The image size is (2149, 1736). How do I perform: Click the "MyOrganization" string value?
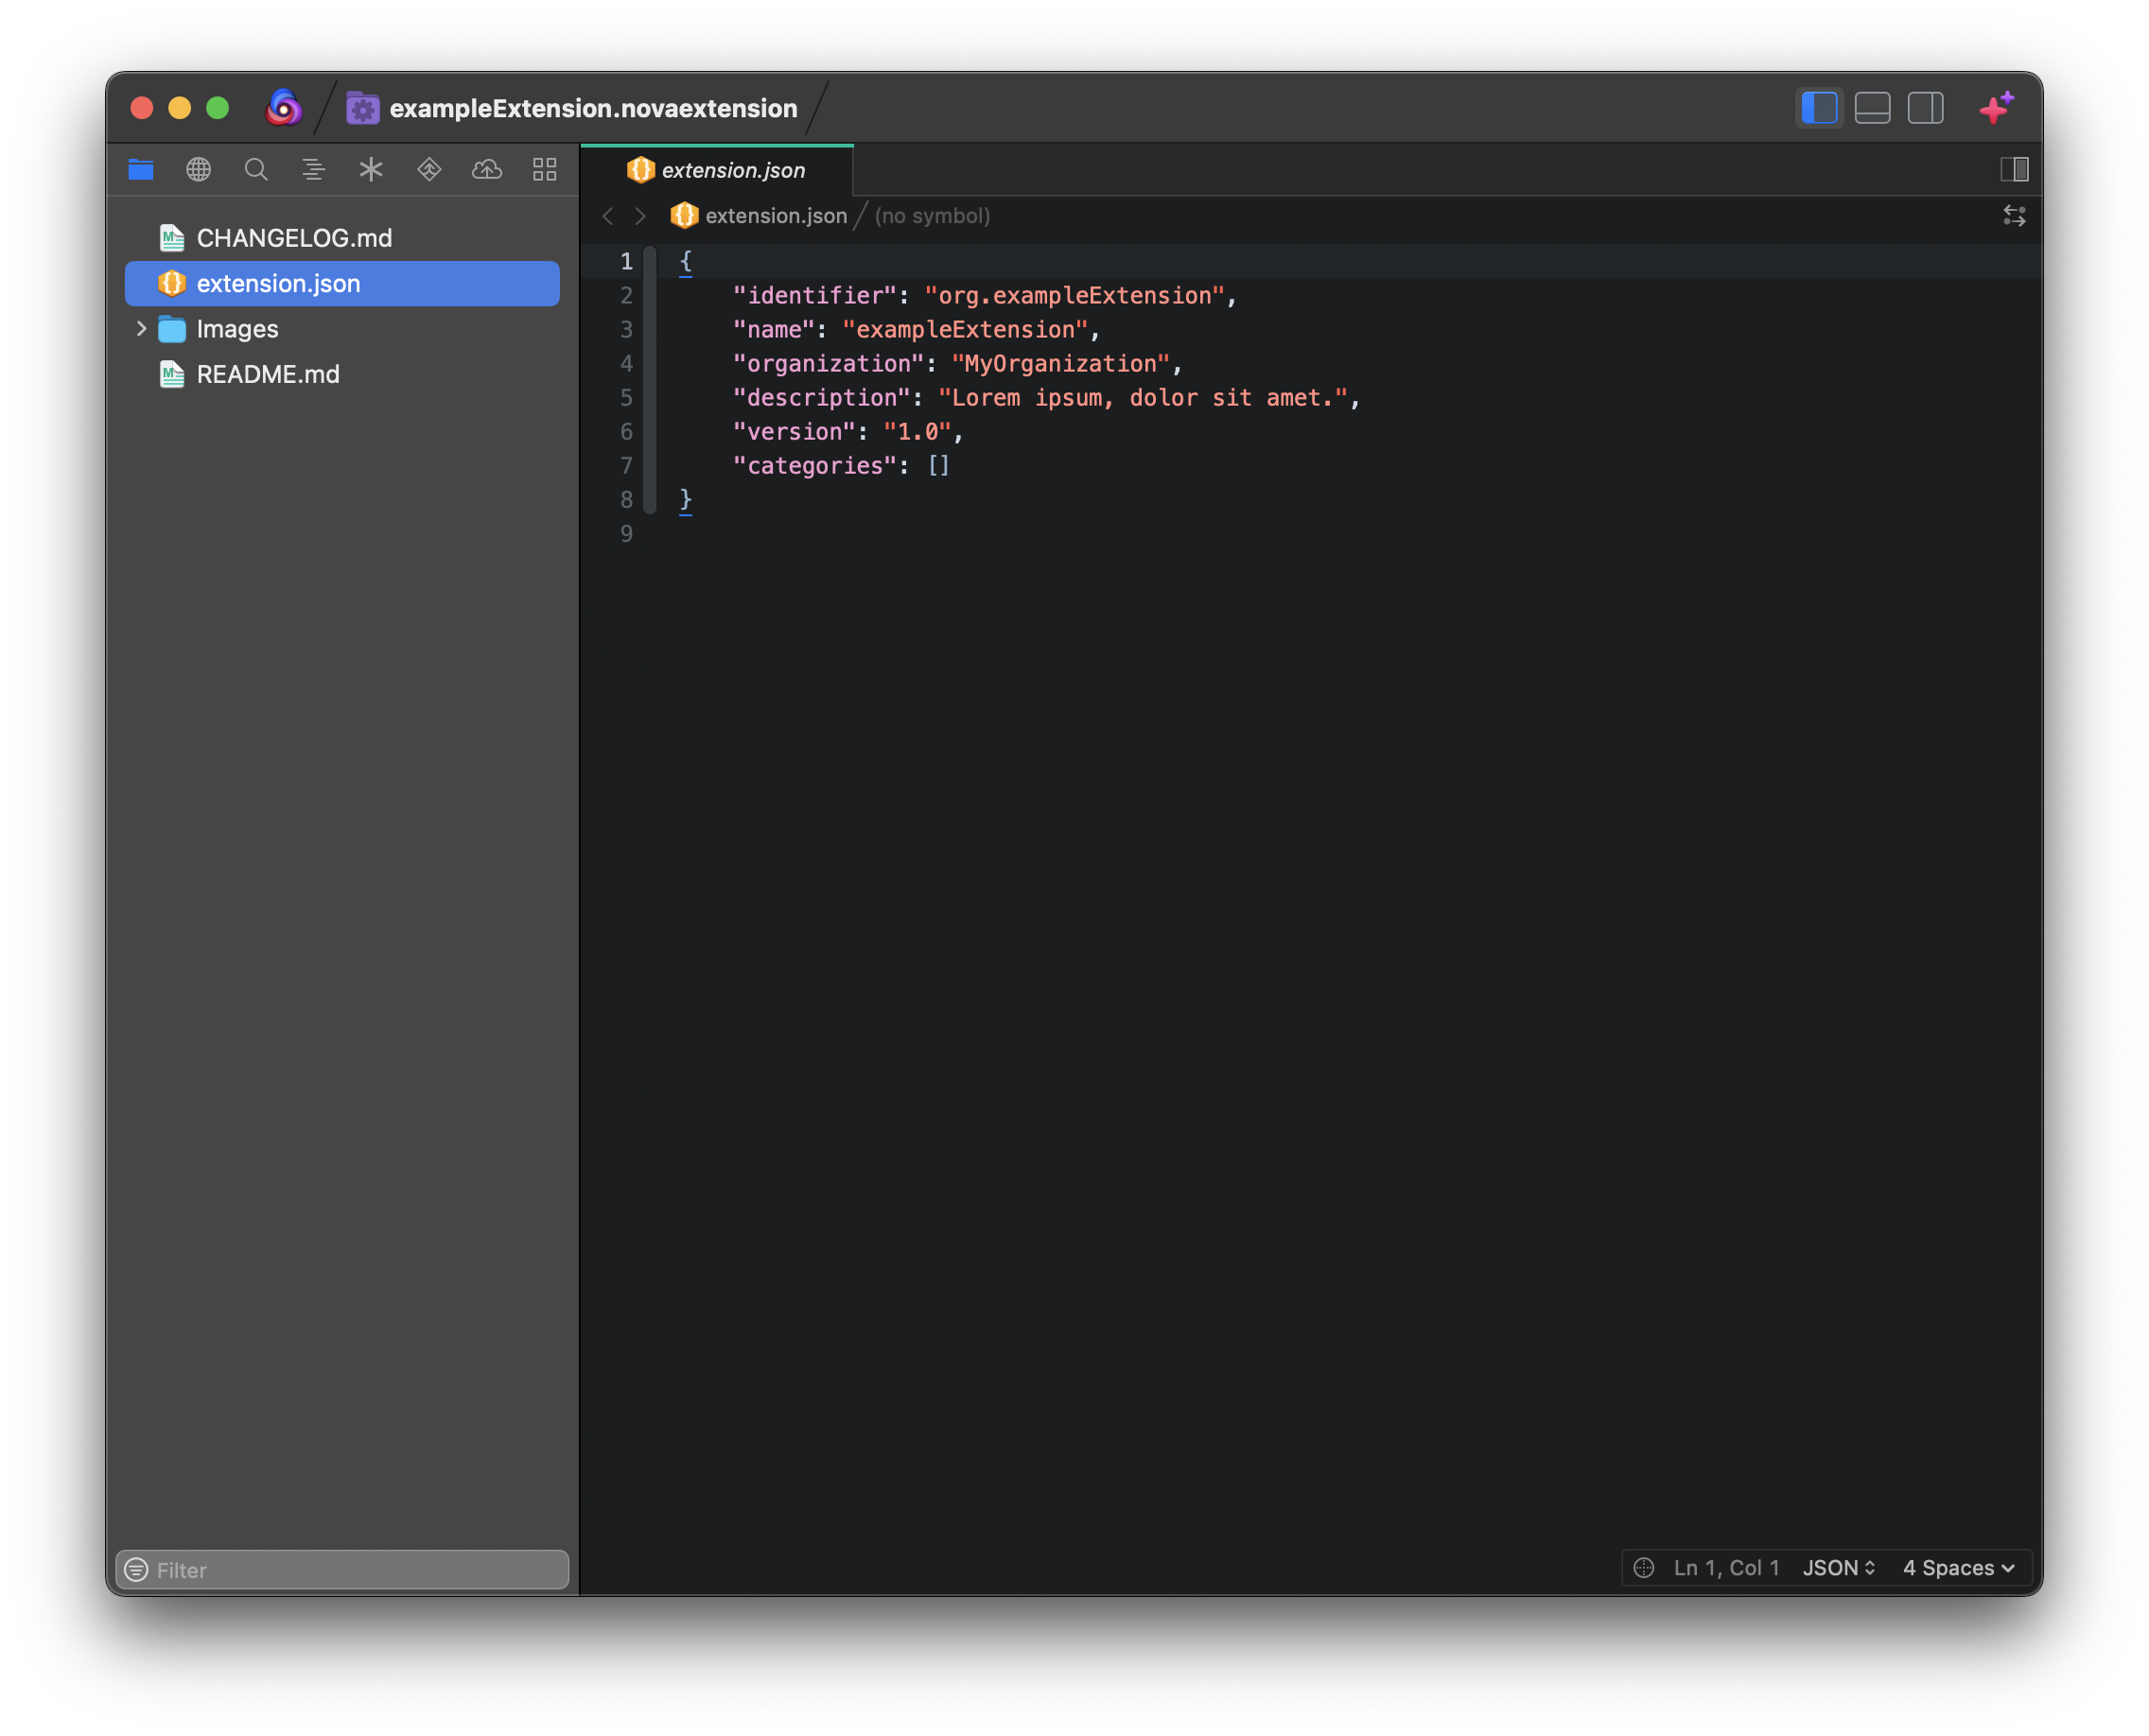[1060, 364]
